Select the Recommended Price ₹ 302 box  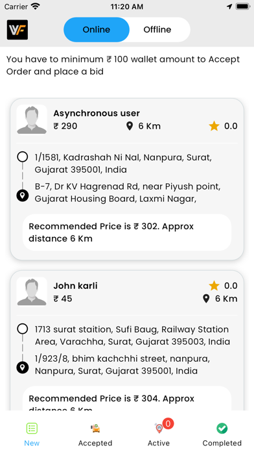point(127,232)
